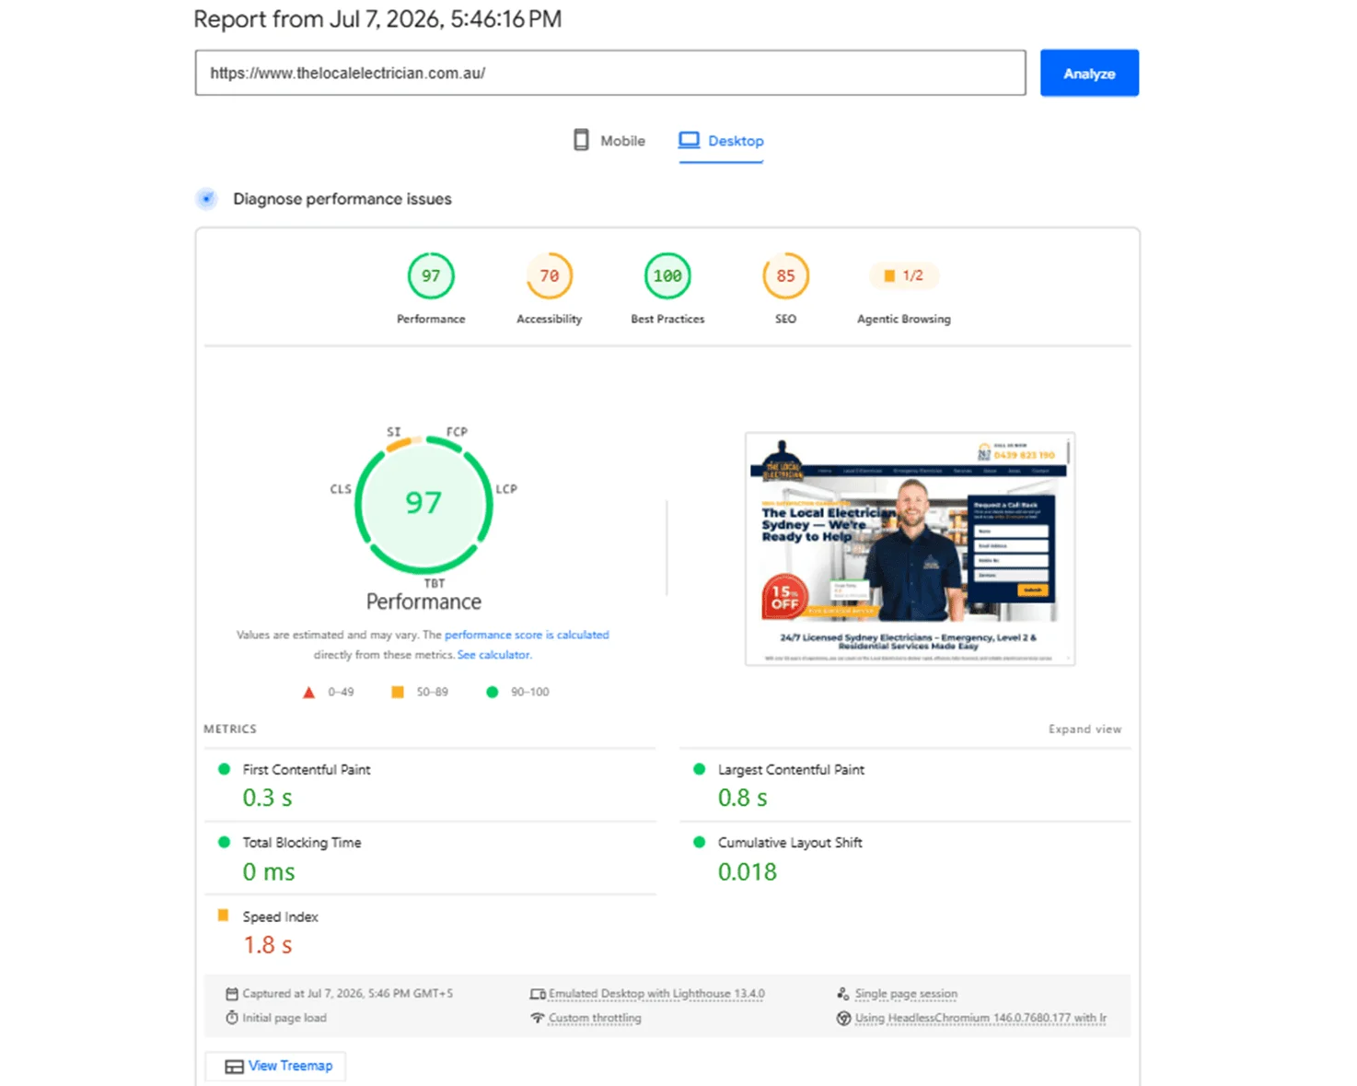Click the Diagnose performance issues icon
Viewport: 1357px width, 1086px height.
[207, 198]
